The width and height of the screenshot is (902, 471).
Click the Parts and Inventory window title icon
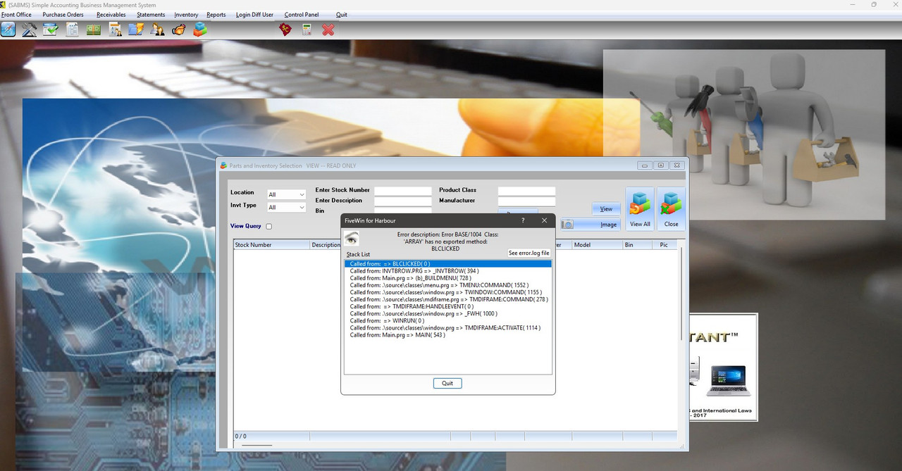[224, 165]
